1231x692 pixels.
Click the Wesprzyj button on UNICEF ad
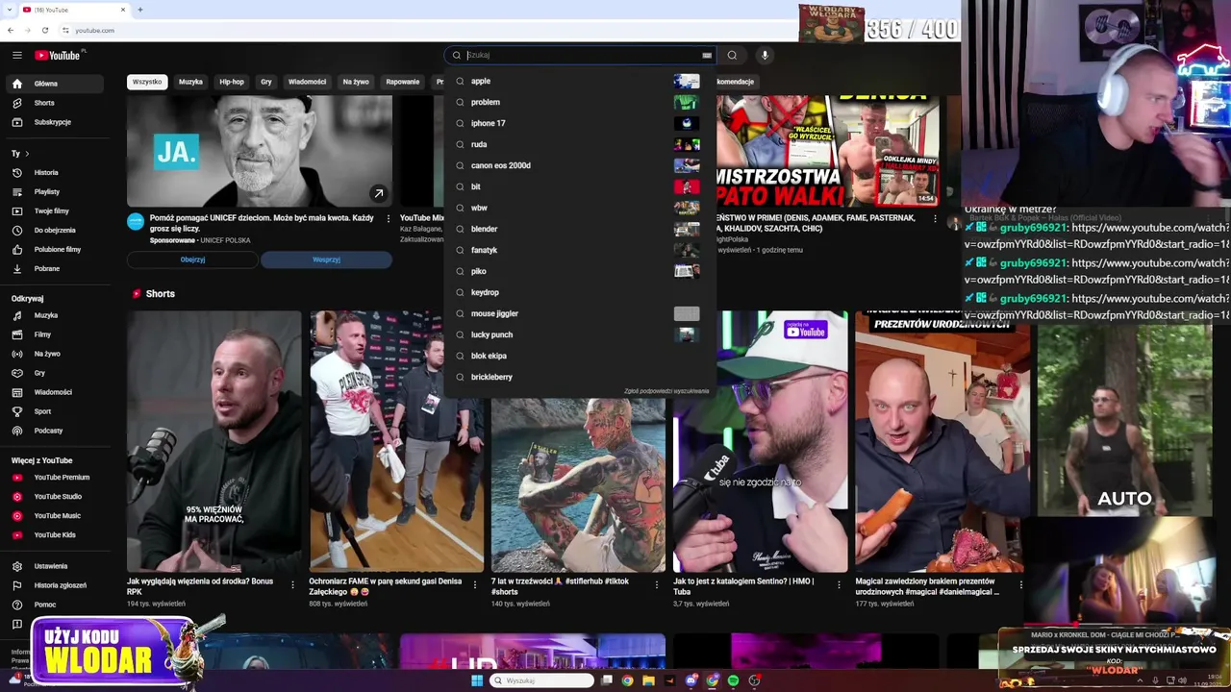(x=326, y=259)
